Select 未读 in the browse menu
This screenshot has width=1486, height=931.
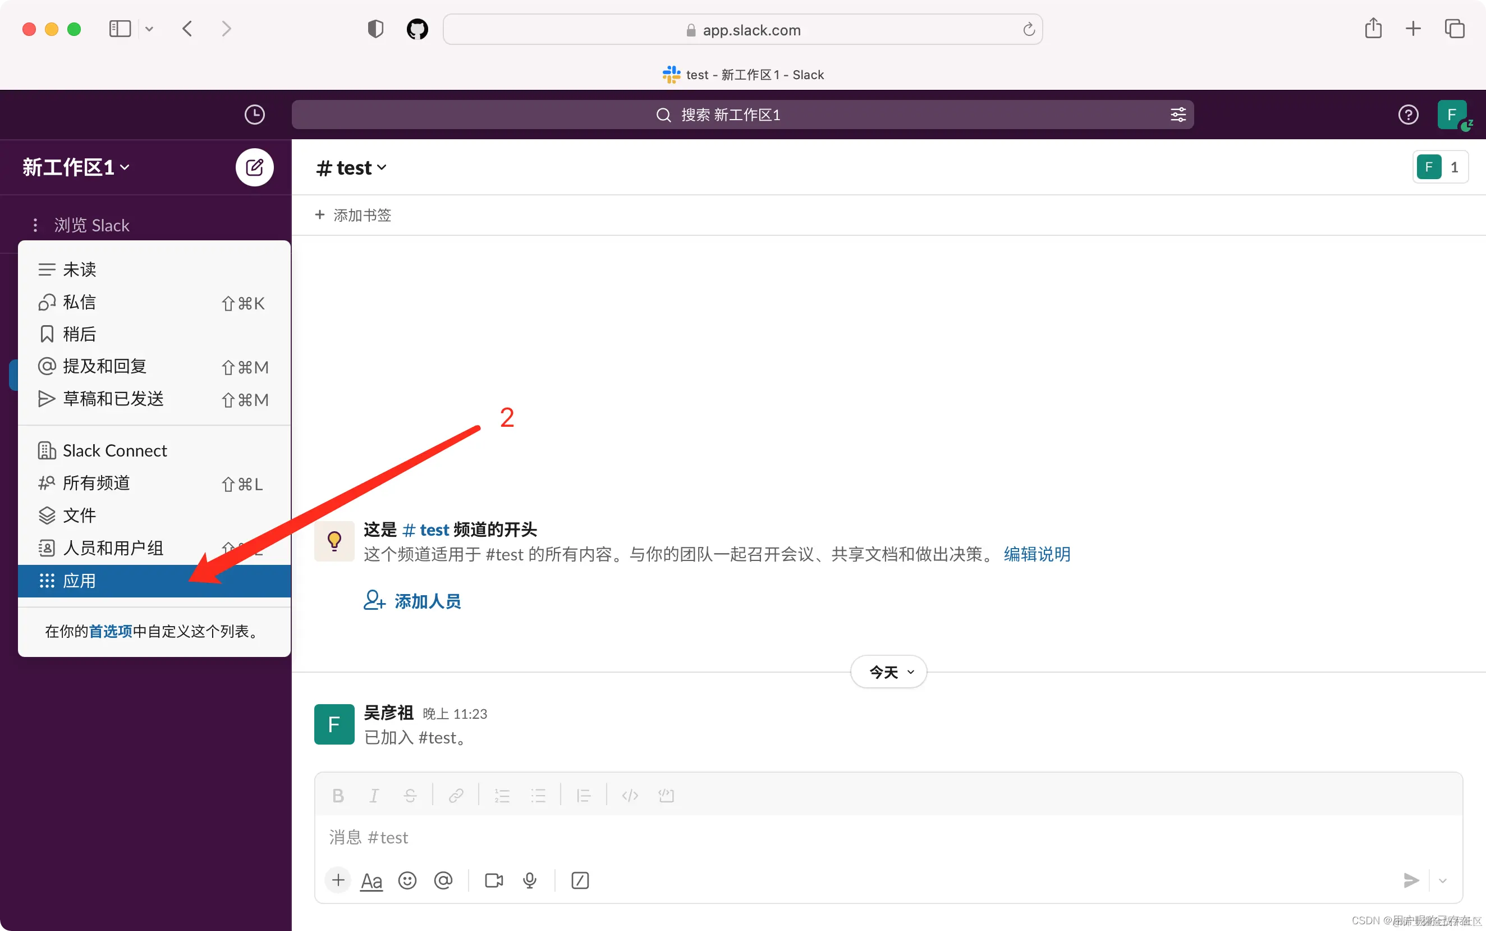154,269
